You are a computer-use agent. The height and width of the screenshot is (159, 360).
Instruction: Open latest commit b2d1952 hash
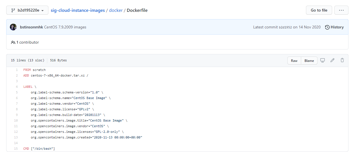(285, 27)
